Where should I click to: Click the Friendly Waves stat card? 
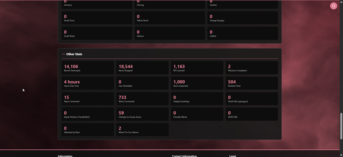pos(197,114)
